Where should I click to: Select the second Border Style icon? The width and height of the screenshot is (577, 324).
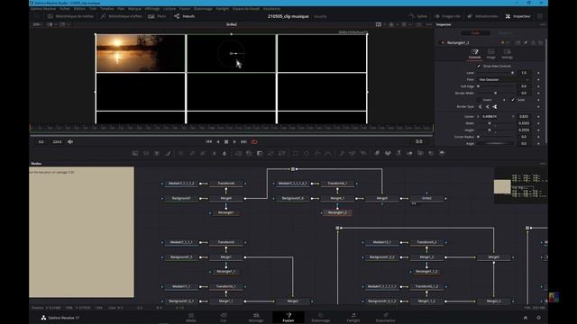(487, 106)
